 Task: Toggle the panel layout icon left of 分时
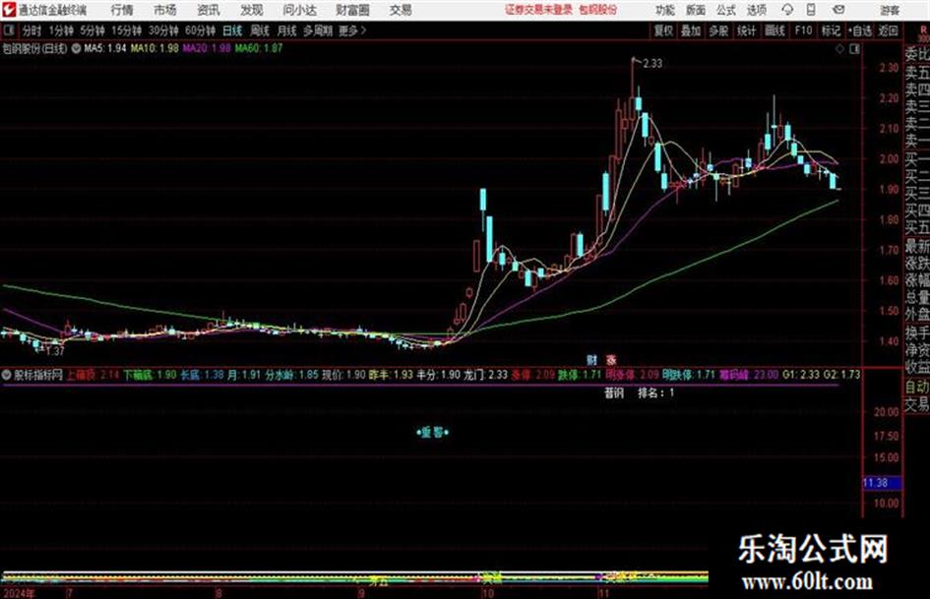click(x=8, y=30)
